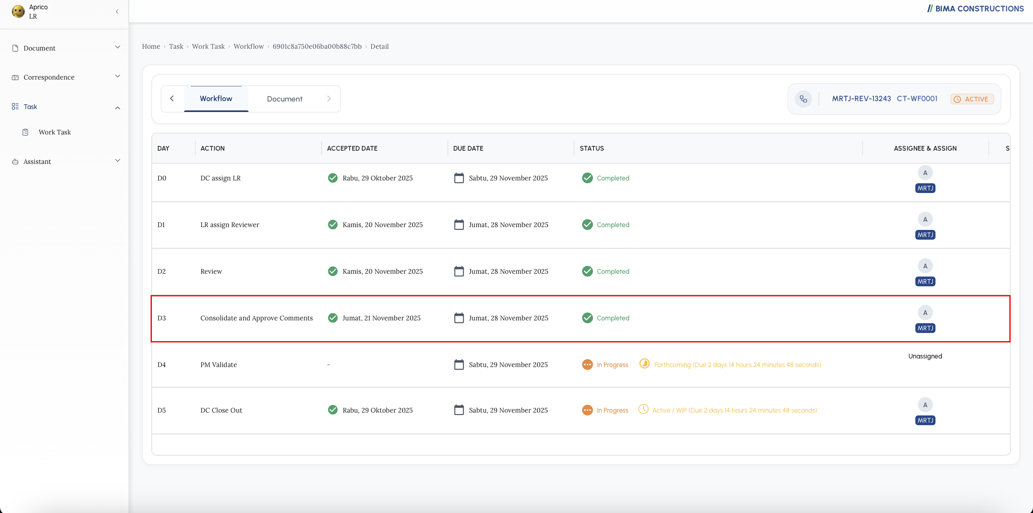
Task: Click the Assistant robot icon in sidebar
Action: (15, 162)
